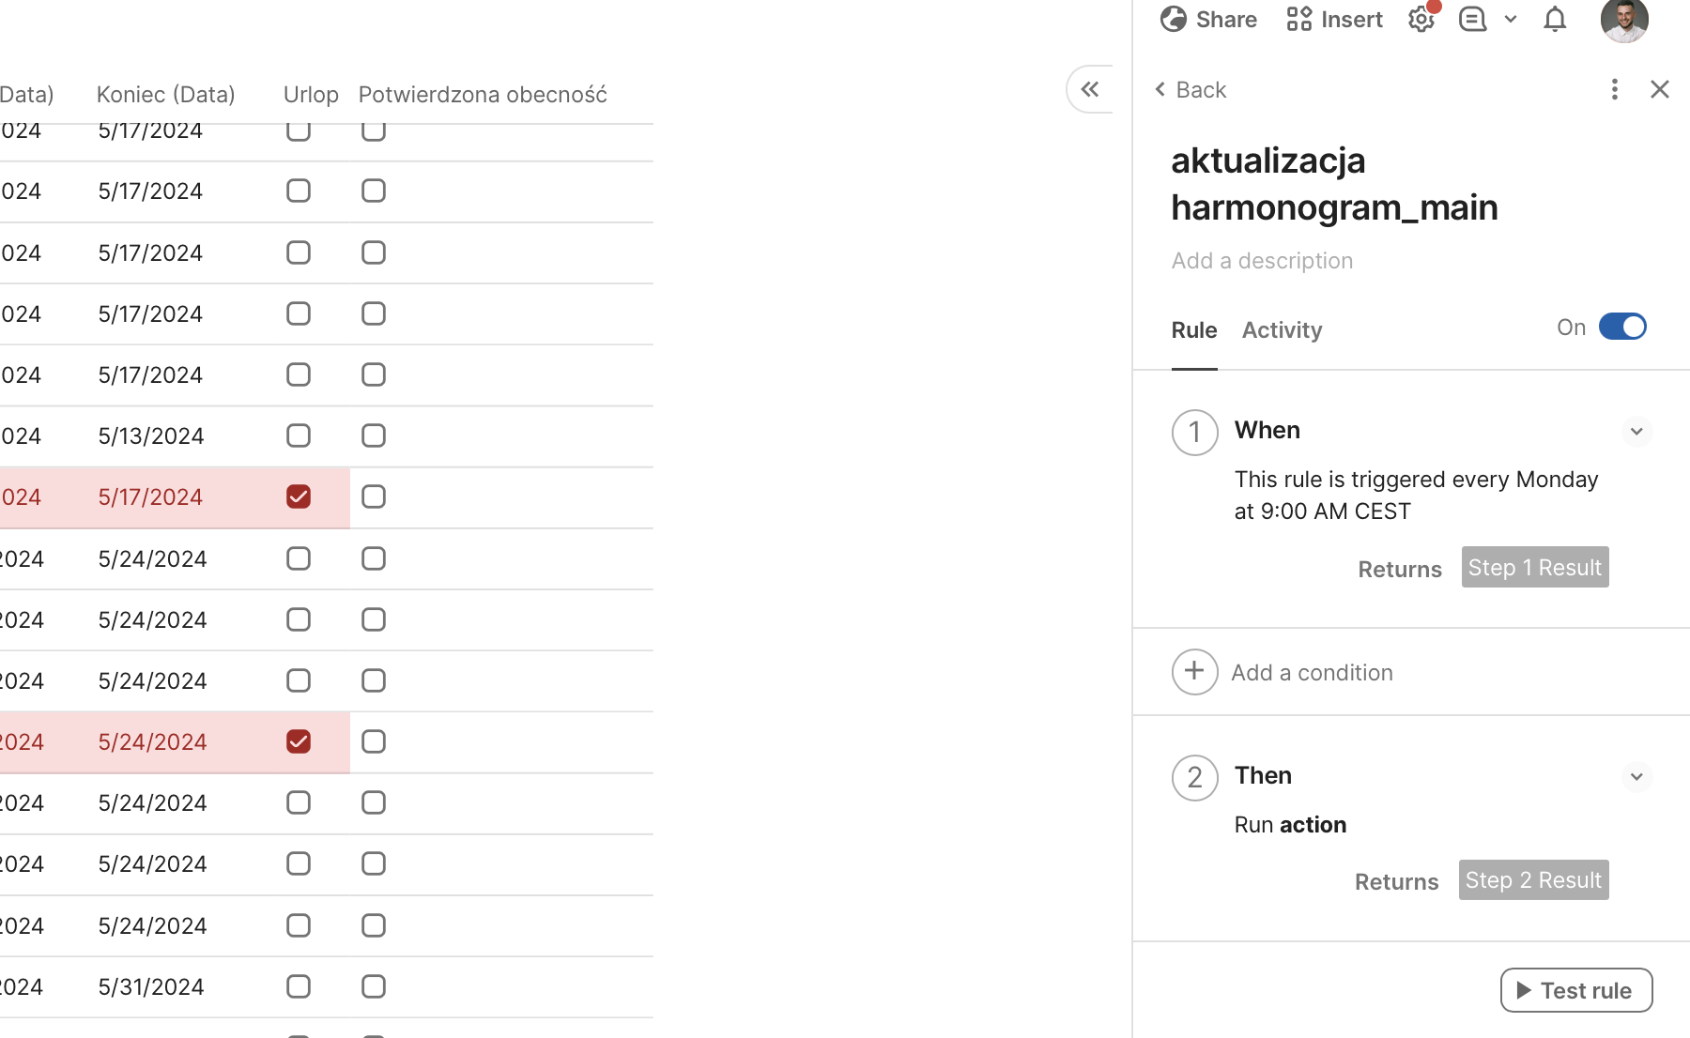Open notifications bell icon
This screenshot has height=1038, width=1690.
[x=1555, y=19]
